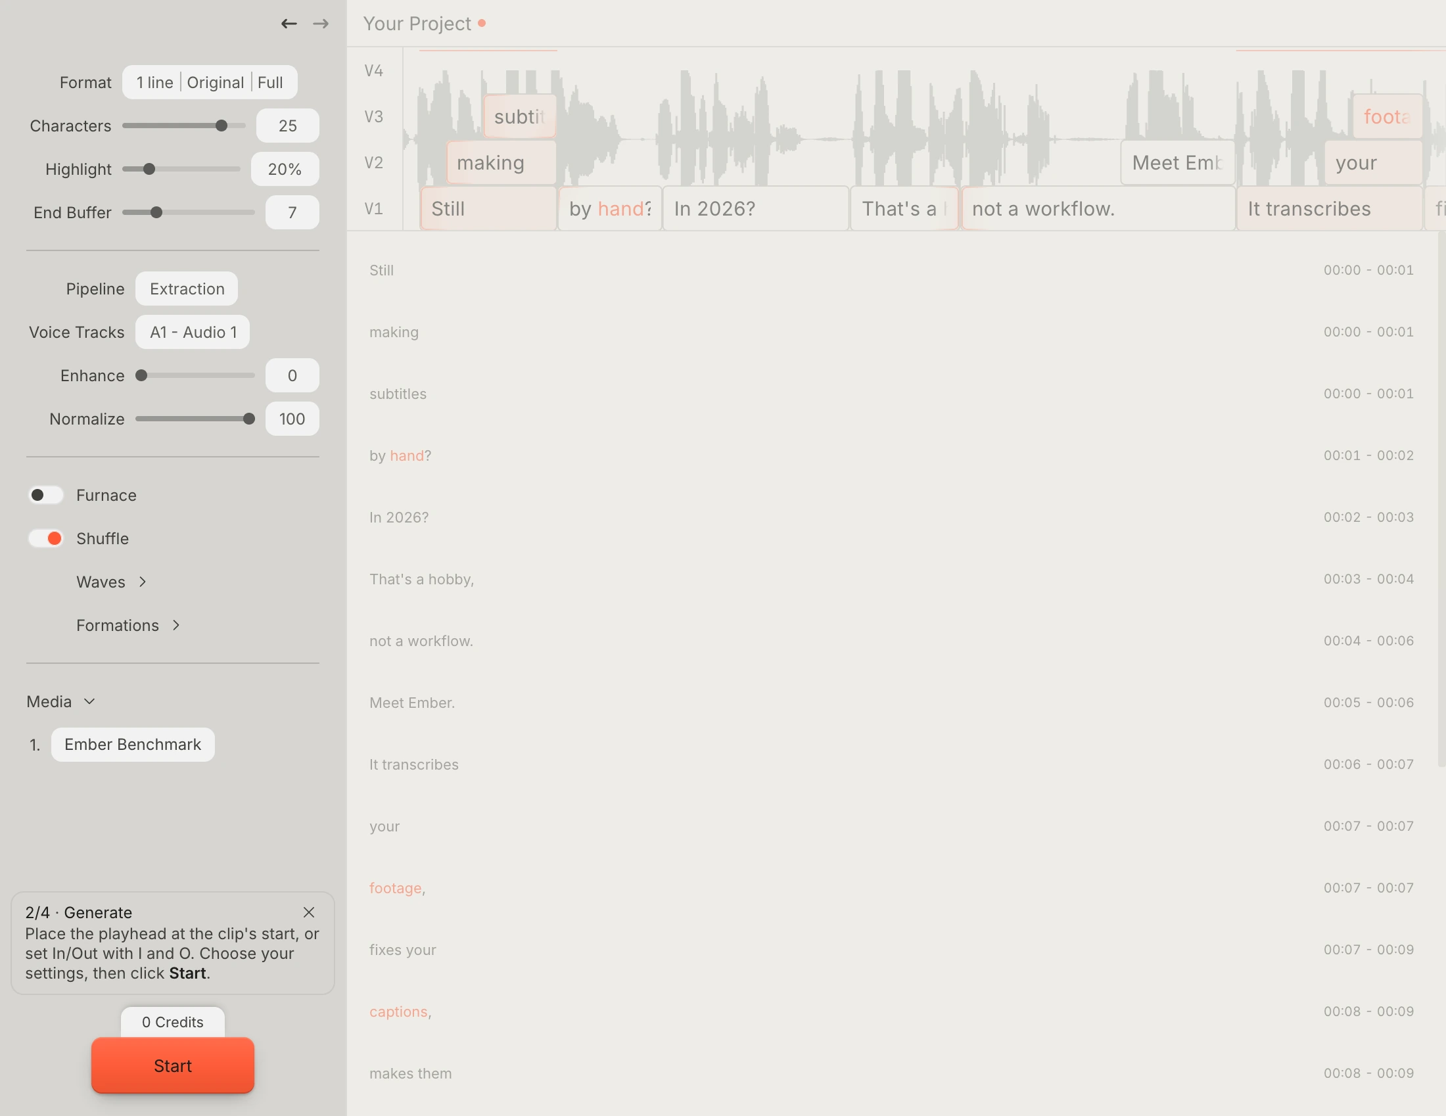The height and width of the screenshot is (1116, 1446).
Task: Click the 'That's a hobby,' subtitle row
Action: pos(891,579)
